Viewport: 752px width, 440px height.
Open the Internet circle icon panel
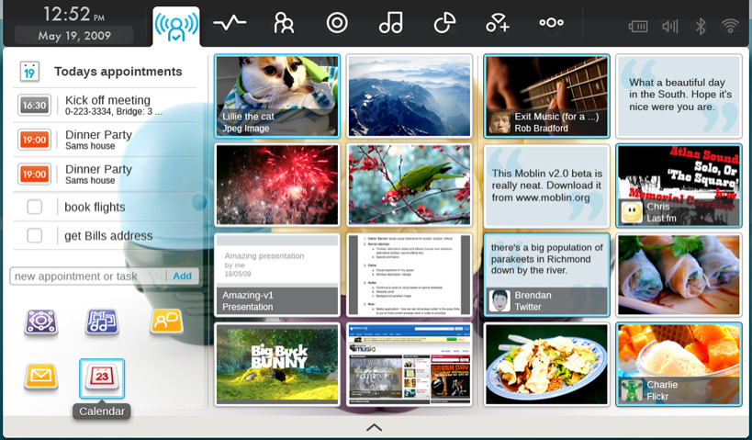point(337,24)
